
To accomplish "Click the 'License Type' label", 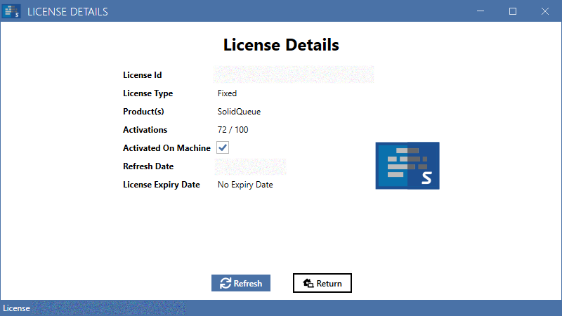I will 148,93.
